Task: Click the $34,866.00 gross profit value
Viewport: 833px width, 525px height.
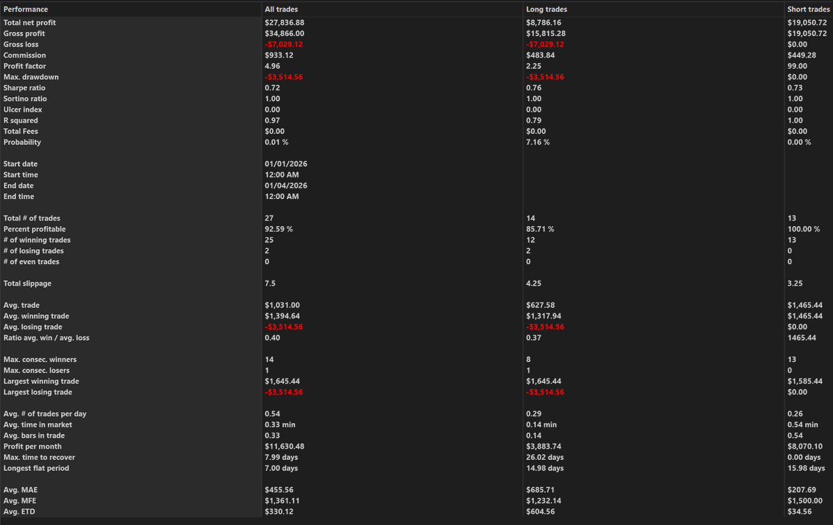Action: point(285,33)
